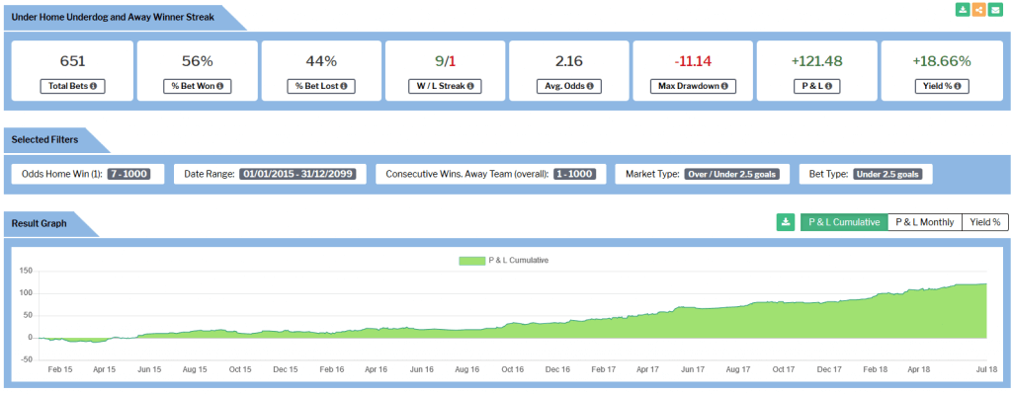
Task: Click the orange share icon
Action: 978,10
